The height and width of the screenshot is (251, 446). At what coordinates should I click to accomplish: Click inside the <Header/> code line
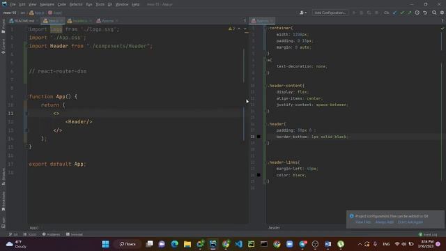(x=79, y=122)
